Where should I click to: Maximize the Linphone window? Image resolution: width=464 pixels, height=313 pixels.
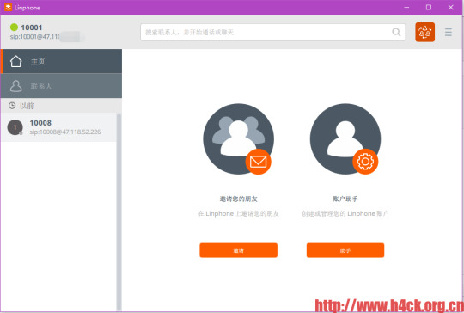429,8
